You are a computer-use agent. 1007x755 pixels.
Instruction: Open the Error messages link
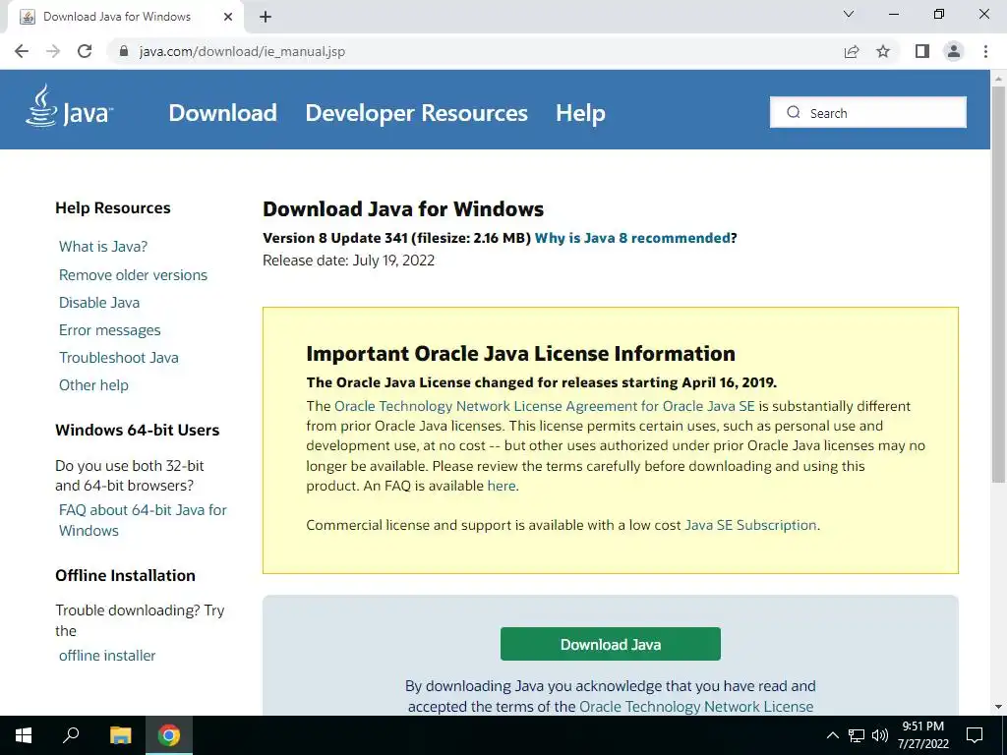coord(110,330)
